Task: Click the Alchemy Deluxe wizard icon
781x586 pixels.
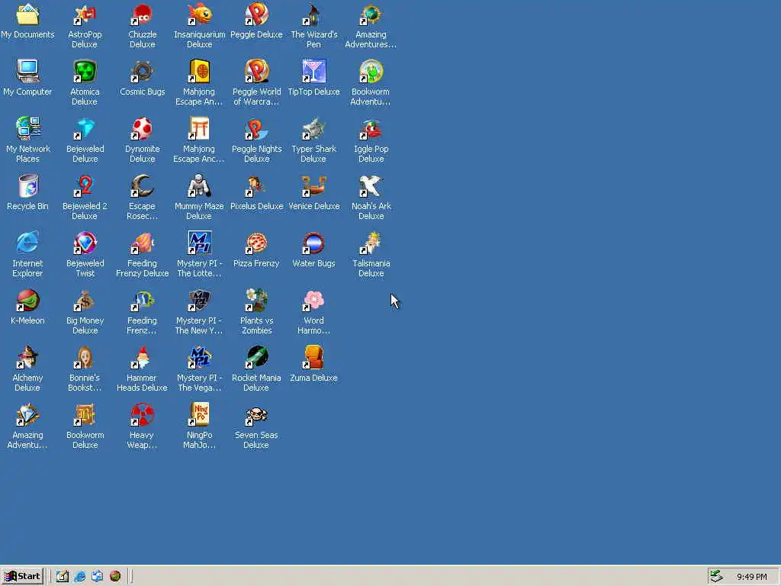Action: (x=27, y=359)
